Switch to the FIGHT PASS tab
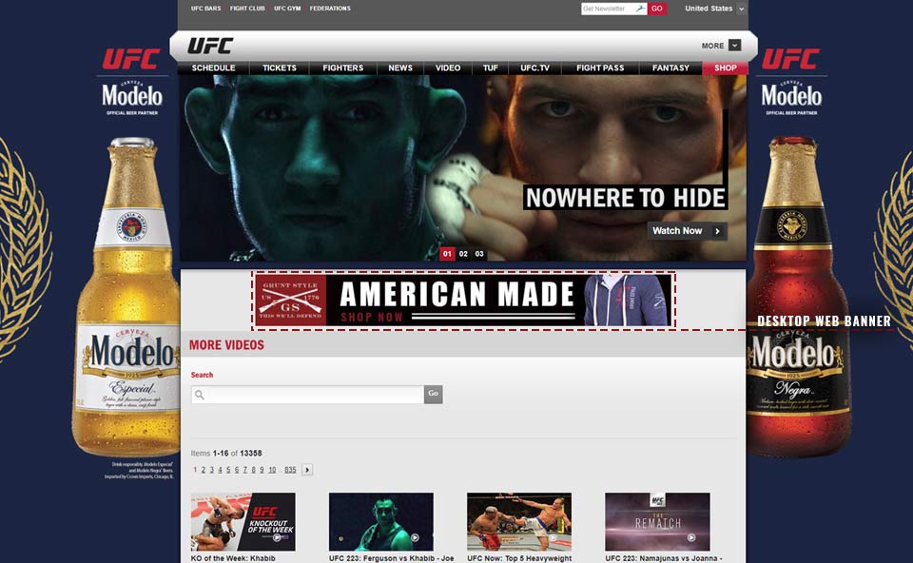The image size is (913, 563). click(x=600, y=68)
